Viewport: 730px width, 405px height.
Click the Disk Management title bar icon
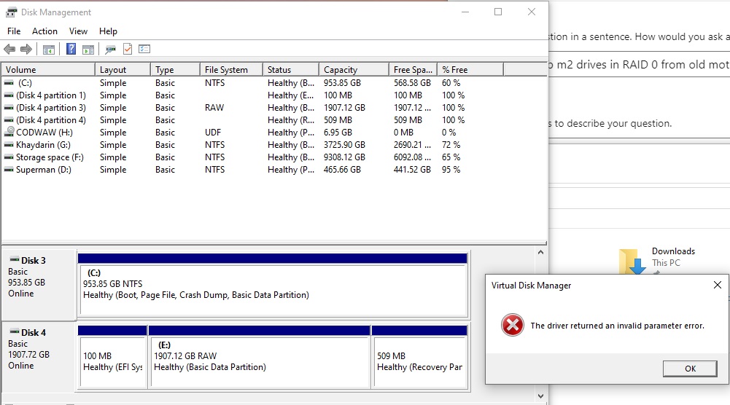11,12
